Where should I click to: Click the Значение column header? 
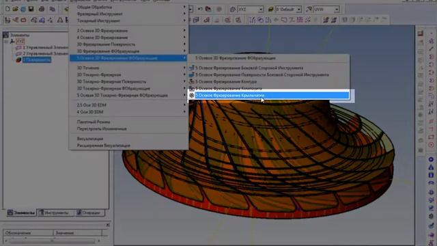pos(77,233)
